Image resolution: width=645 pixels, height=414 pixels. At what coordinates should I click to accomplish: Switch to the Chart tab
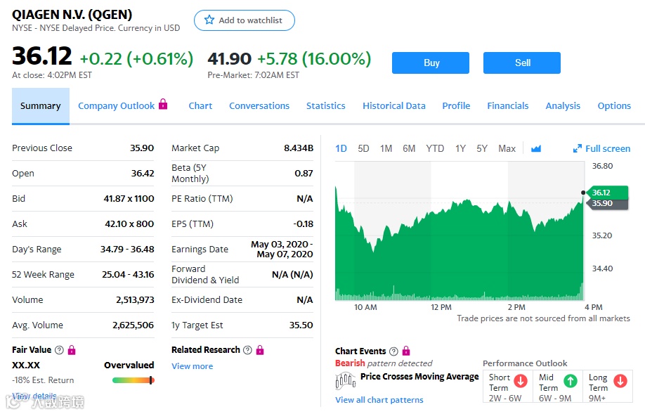(200, 105)
